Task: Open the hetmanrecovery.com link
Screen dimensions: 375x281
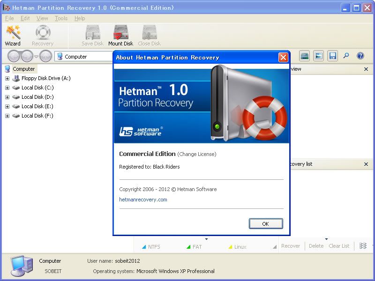Action: coord(143,200)
